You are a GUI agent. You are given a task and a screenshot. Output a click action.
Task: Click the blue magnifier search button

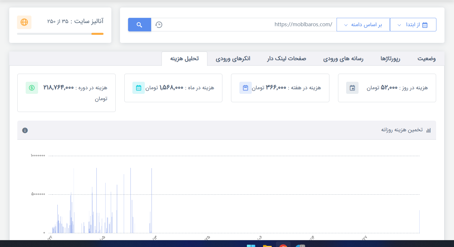(139, 25)
